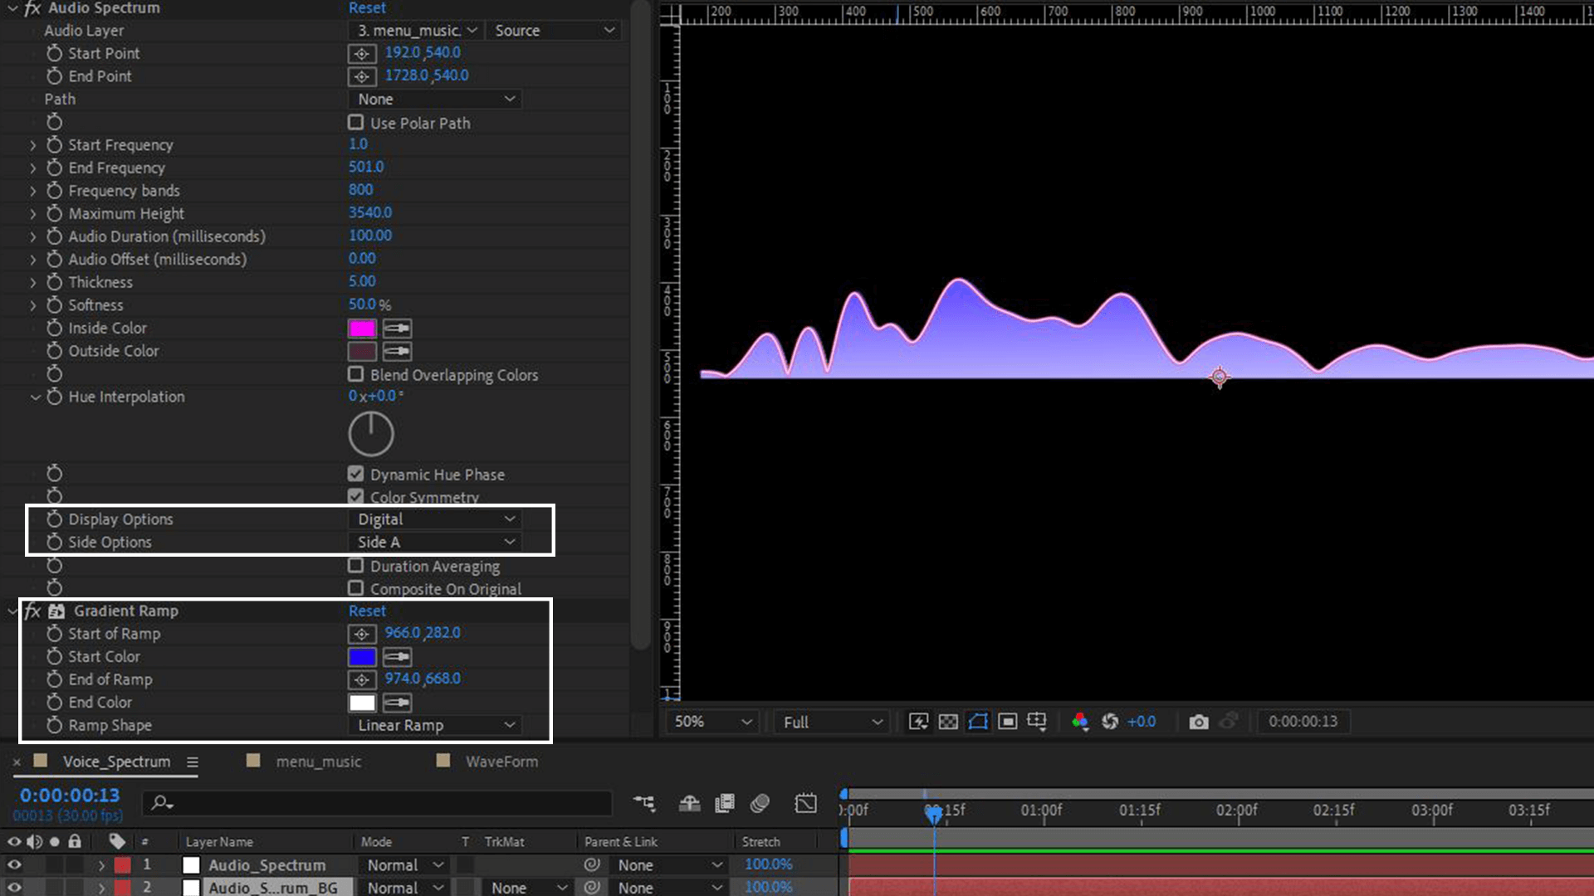This screenshot has height=896, width=1594.
Task: Click Reset button for Audio Spectrum
Action: click(x=367, y=7)
